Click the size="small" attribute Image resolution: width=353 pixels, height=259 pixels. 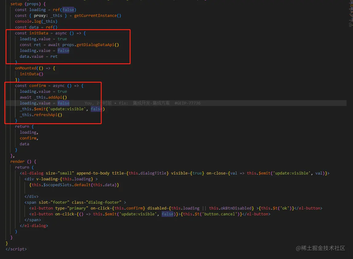click(60, 173)
